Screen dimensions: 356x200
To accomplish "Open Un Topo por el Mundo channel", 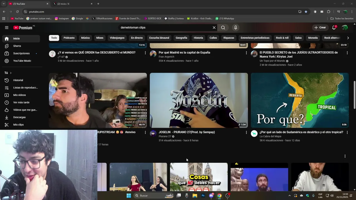I will (272, 61).
